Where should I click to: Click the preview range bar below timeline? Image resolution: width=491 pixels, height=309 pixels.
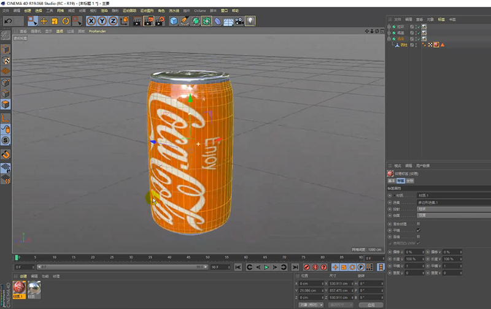[x=122, y=267]
